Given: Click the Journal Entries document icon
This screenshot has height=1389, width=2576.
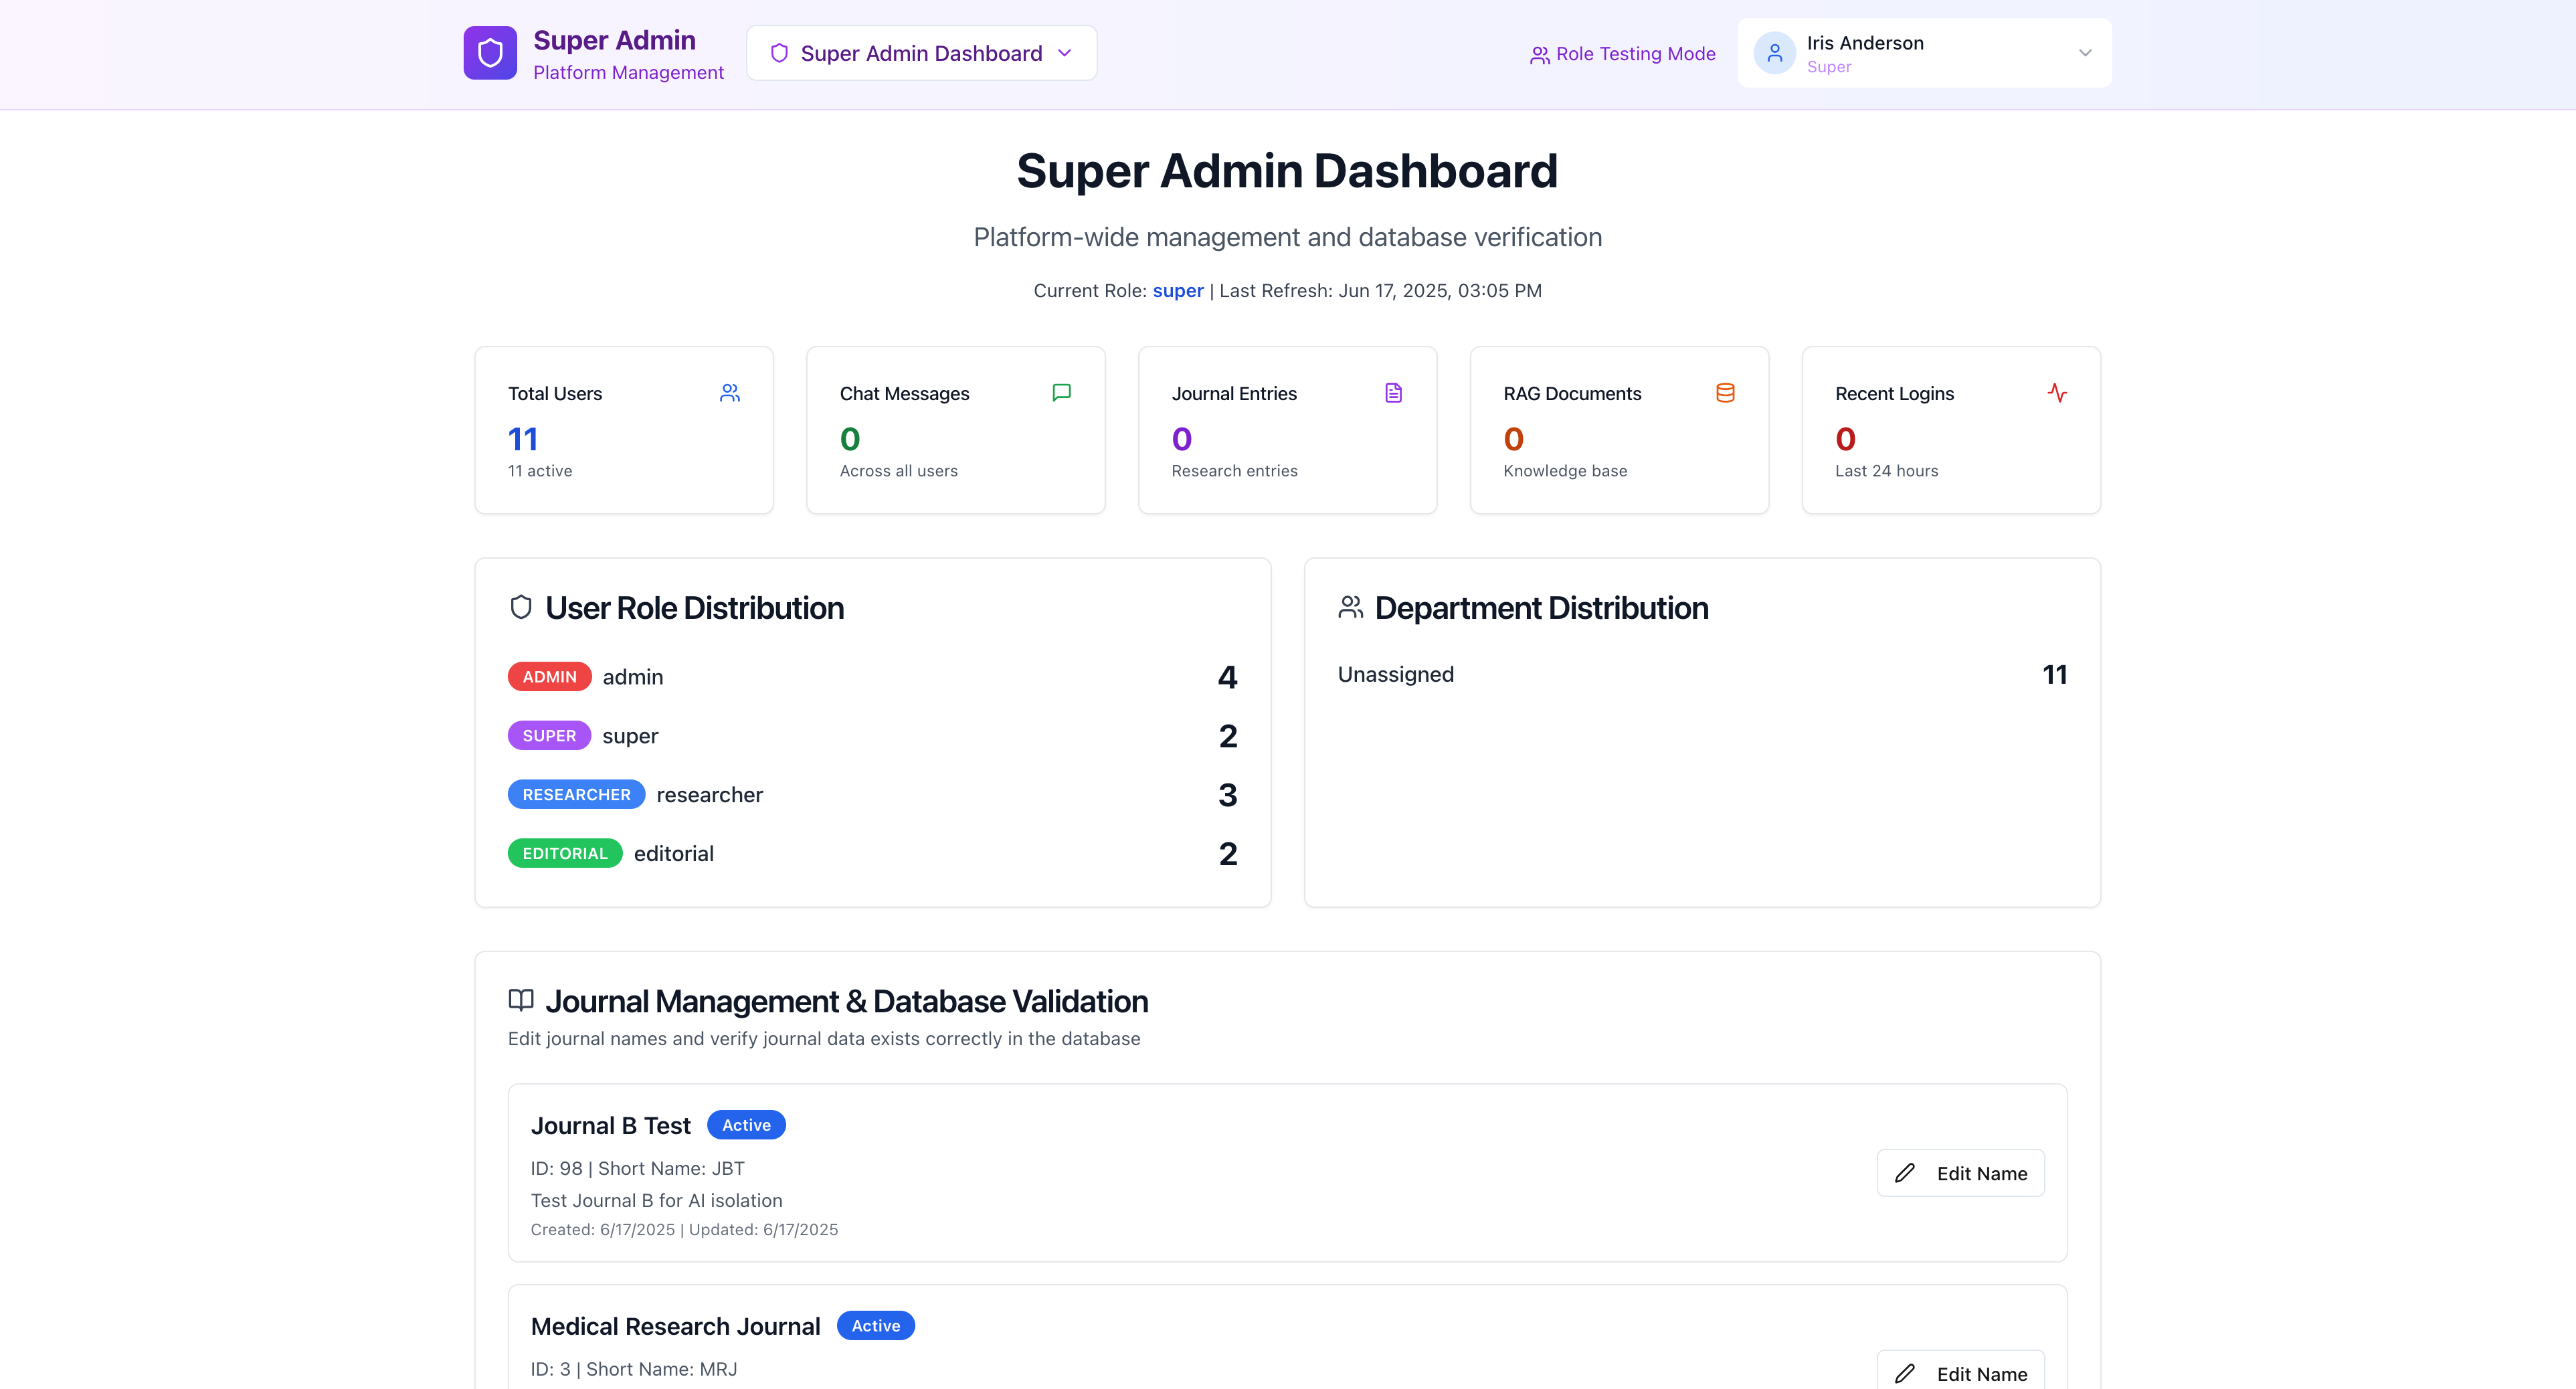Looking at the screenshot, I should pyautogui.click(x=1394, y=393).
